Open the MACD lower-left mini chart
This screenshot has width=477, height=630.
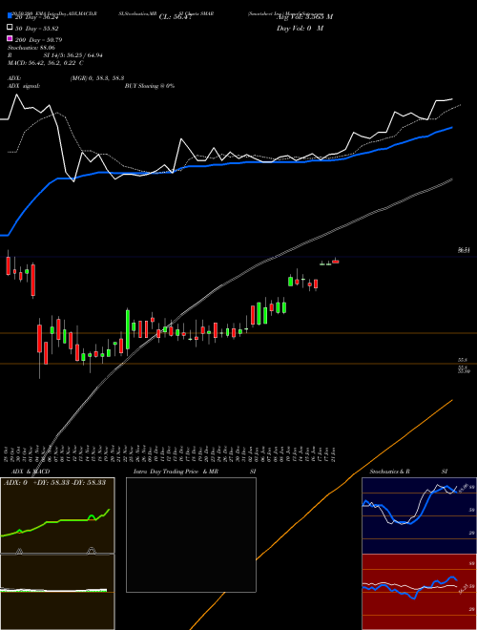tap(57, 592)
